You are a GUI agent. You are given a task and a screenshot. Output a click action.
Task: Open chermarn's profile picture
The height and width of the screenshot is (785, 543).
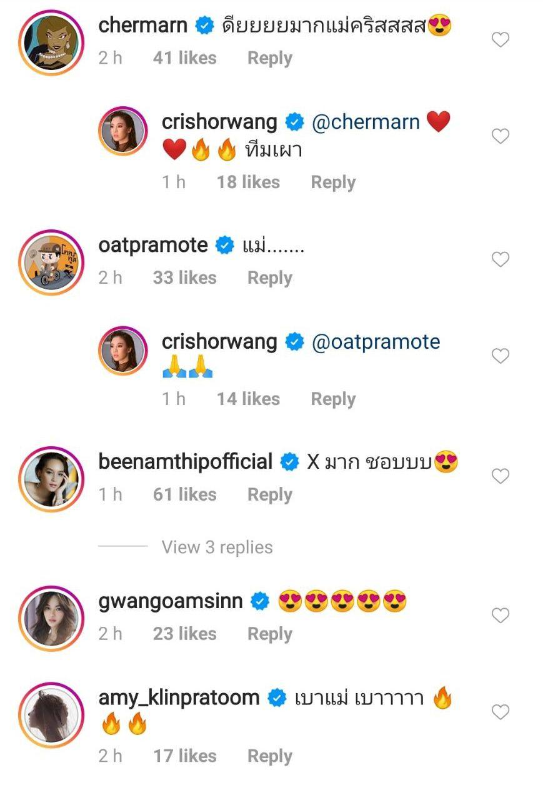(52, 42)
